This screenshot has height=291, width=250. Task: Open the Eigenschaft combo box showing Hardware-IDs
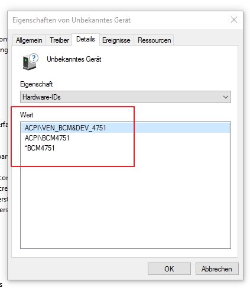pyautogui.click(x=125, y=97)
